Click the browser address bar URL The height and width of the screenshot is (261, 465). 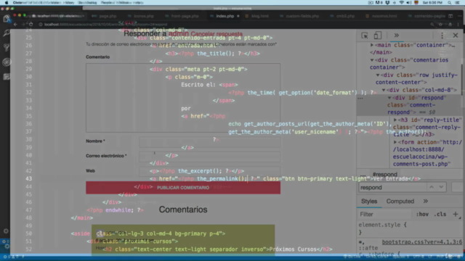105,25
